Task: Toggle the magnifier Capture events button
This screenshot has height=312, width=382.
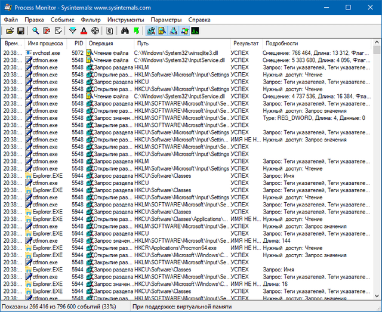Action: pos(36,30)
